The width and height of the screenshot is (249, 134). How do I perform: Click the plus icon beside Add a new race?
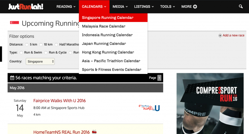coord(220,36)
